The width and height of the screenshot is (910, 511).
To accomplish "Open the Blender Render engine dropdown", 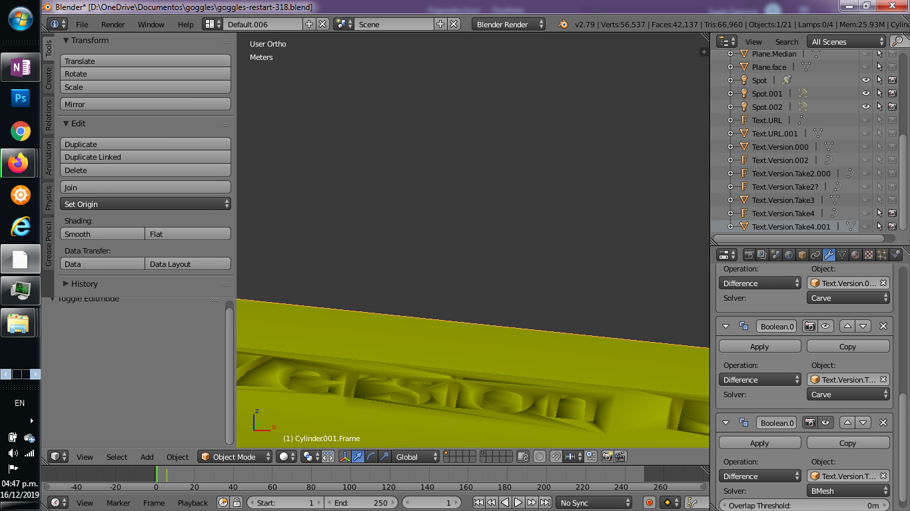I will pos(508,25).
